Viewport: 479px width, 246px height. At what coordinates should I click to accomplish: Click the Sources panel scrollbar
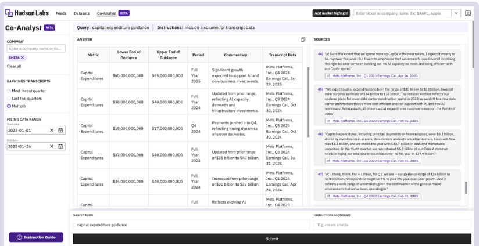465,189
